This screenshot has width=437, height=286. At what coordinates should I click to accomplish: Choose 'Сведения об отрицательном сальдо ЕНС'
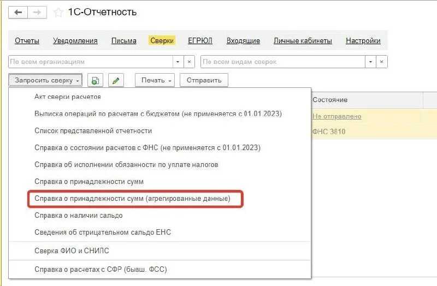tap(160, 233)
